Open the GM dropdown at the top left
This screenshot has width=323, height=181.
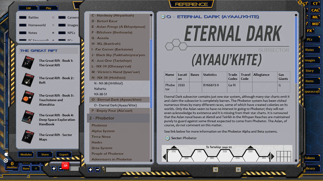[28, 8]
